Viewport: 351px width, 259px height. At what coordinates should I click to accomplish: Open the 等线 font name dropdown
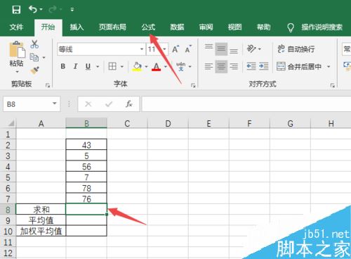coord(142,49)
